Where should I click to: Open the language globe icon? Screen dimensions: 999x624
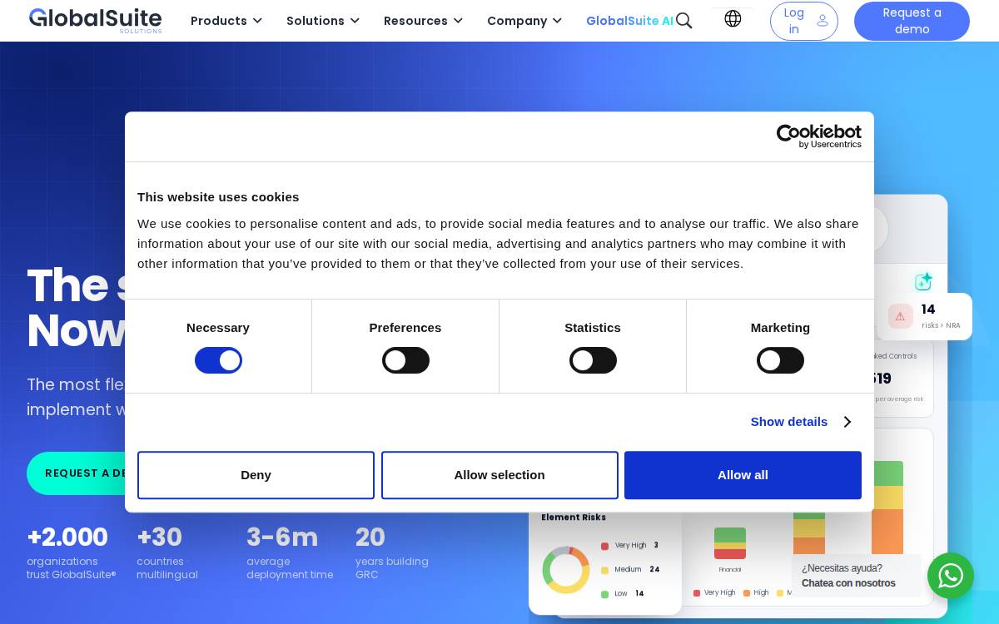click(733, 18)
